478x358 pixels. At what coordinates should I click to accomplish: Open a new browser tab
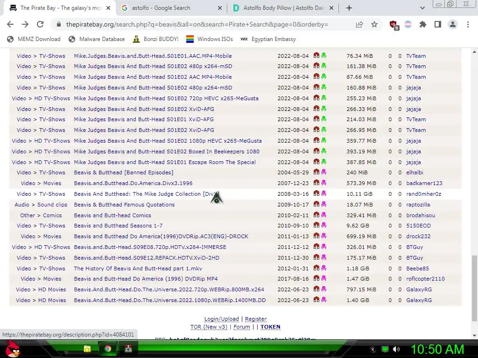click(x=349, y=8)
